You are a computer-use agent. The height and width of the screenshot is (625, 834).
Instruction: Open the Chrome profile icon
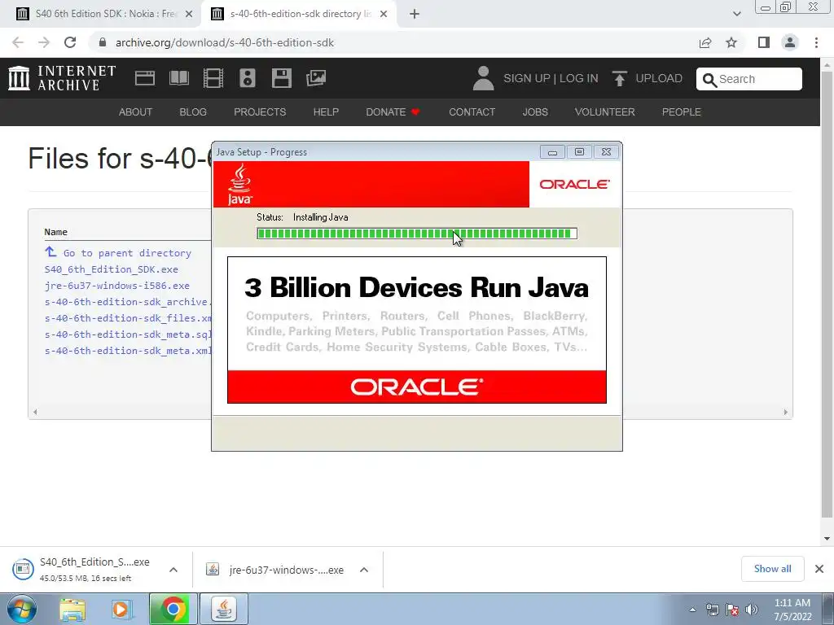[x=790, y=42]
